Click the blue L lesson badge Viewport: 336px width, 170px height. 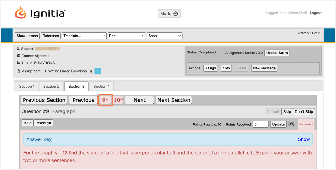(98, 71)
